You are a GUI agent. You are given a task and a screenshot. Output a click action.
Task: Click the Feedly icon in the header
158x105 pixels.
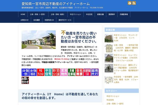(130, 3)
